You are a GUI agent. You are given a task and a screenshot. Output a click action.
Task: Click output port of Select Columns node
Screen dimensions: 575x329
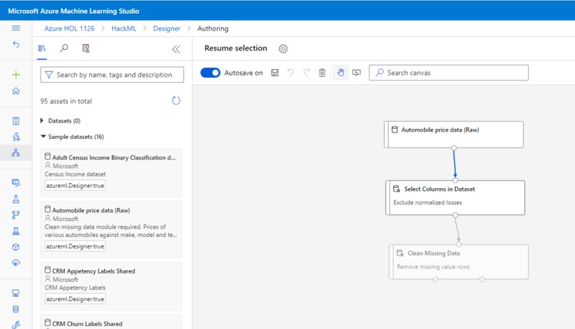coord(455,215)
